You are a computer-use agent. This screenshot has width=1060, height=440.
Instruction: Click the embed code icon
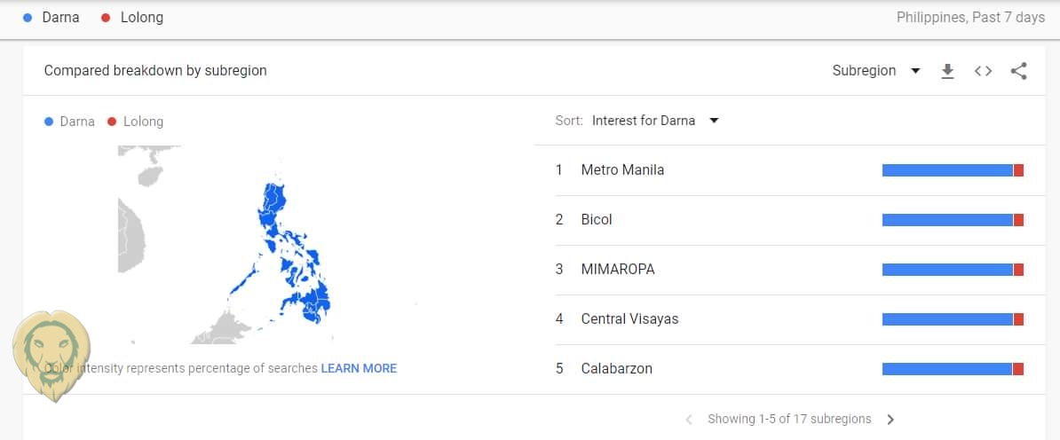(983, 71)
